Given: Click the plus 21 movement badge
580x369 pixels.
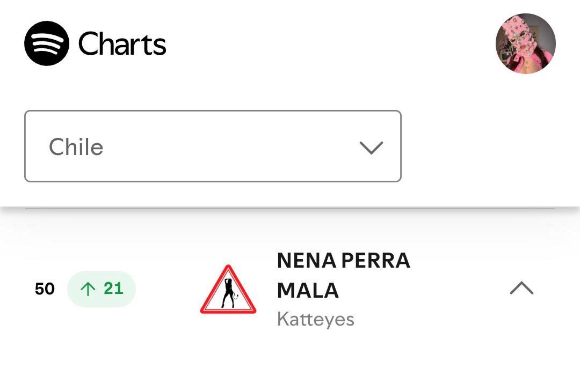Looking at the screenshot, I should tap(102, 289).
